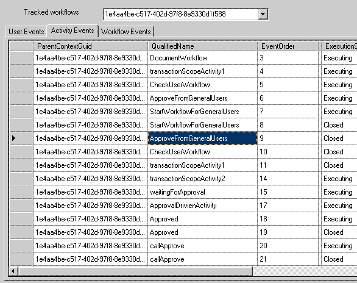Select the highlighted ApproveFromGeneralUsers cell
The width and height of the screenshot is (357, 283).
coord(202,138)
